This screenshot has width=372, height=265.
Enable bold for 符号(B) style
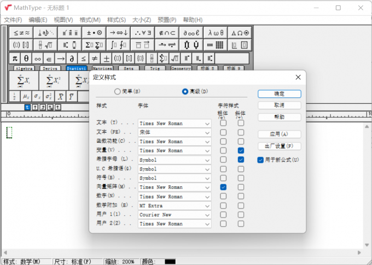(x=223, y=178)
